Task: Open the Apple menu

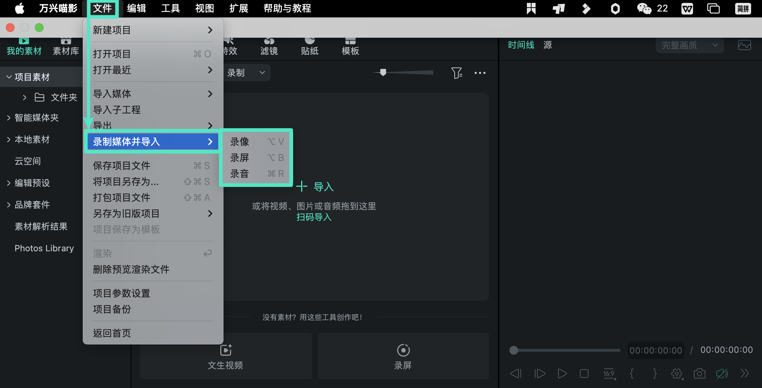Action: coord(20,8)
